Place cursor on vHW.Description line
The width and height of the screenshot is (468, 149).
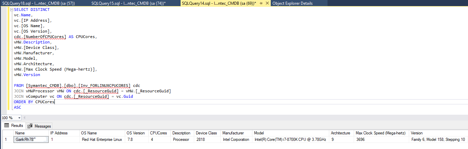tap(33, 42)
